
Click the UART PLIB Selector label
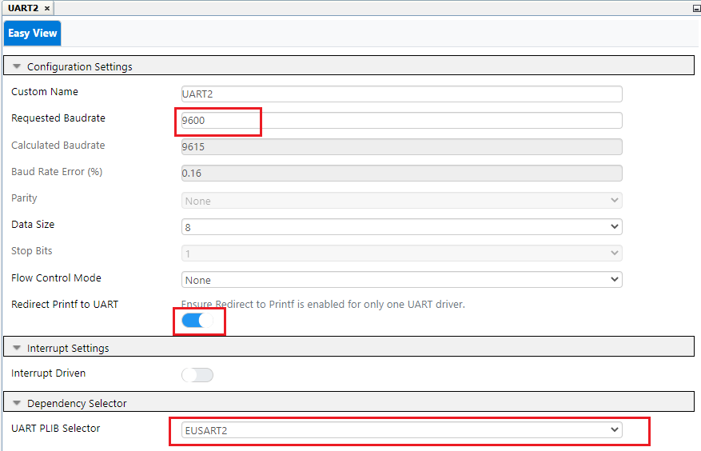[x=55, y=428]
